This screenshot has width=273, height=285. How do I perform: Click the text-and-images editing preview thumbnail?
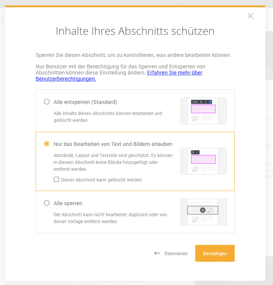click(204, 161)
